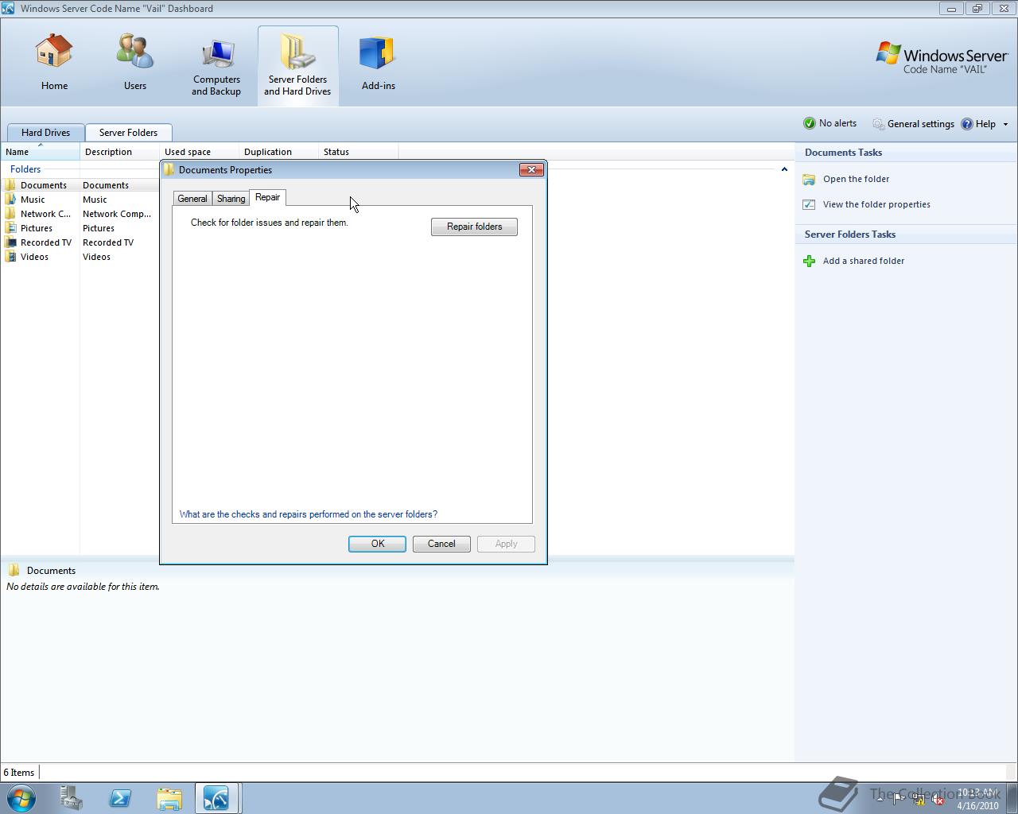Open the Users section icon
Image resolution: width=1018 pixels, height=814 pixels.
[x=134, y=51]
